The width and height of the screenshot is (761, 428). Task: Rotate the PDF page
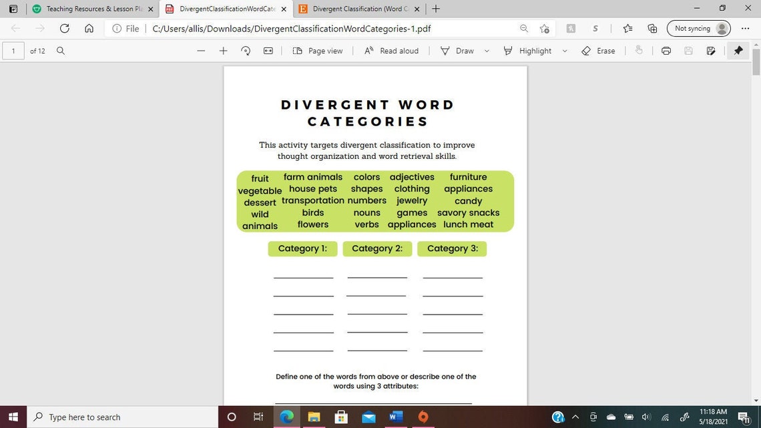point(246,51)
